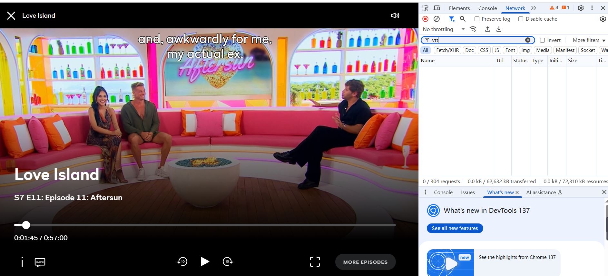This screenshot has width=608, height=276.
Task: Switch to Console tab in DevTools top bar
Action: pos(487,8)
